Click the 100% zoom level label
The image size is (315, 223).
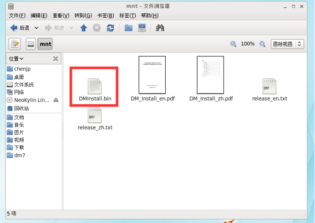point(248,44)
